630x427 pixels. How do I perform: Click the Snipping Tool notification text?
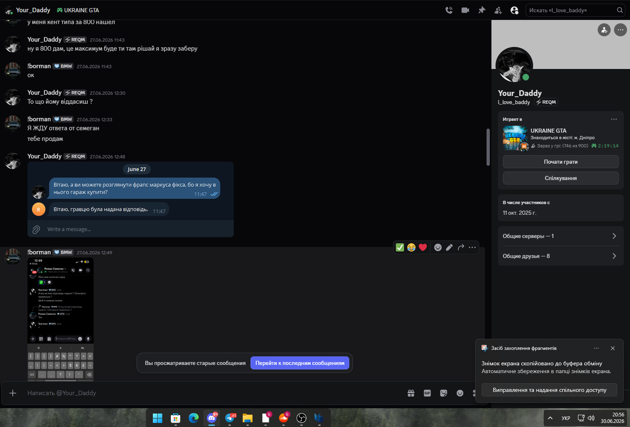(x=546, y=367)
